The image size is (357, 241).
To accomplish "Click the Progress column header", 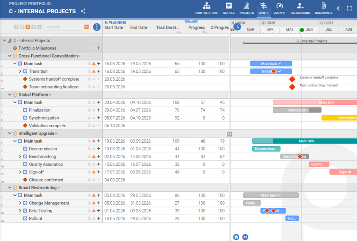I will click(x=196, y=27).
